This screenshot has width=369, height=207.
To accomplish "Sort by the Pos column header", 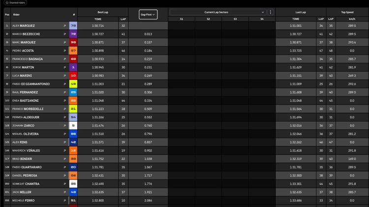I will coord(7,15).
